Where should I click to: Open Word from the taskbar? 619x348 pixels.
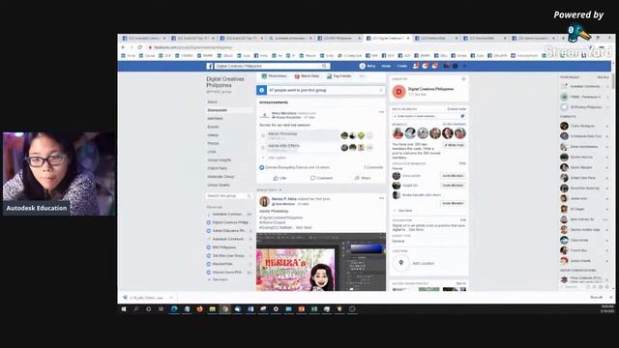click(x=251, y=309)
